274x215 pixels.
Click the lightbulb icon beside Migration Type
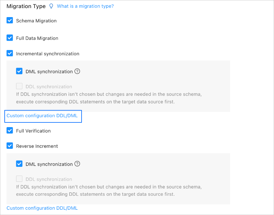(x=51, y=6)
